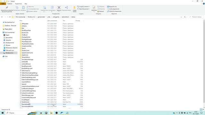Click the Unity Hub icon on taskbar
This screenshot has width=205, height=115.
pyautogui.click(x=46, y=113)
